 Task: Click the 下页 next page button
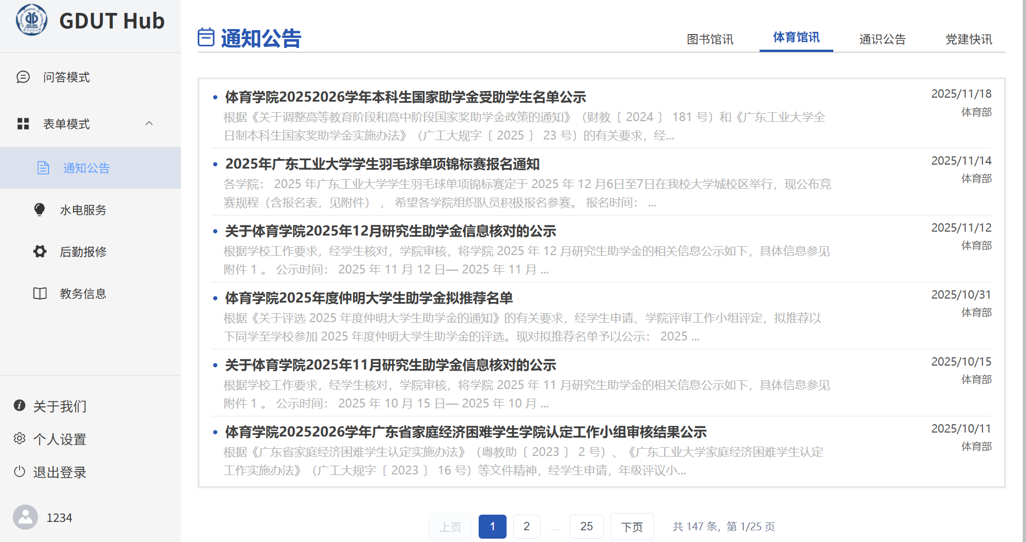(x=632, y=527)
